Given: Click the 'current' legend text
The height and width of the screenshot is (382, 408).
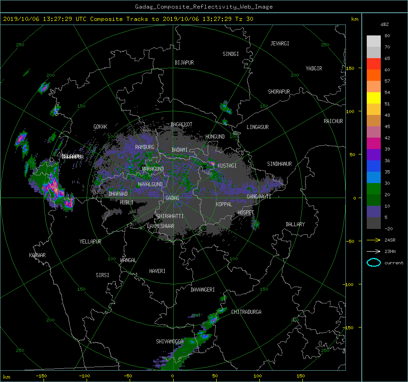Looking at the screenshot, I should pos(393,263).
